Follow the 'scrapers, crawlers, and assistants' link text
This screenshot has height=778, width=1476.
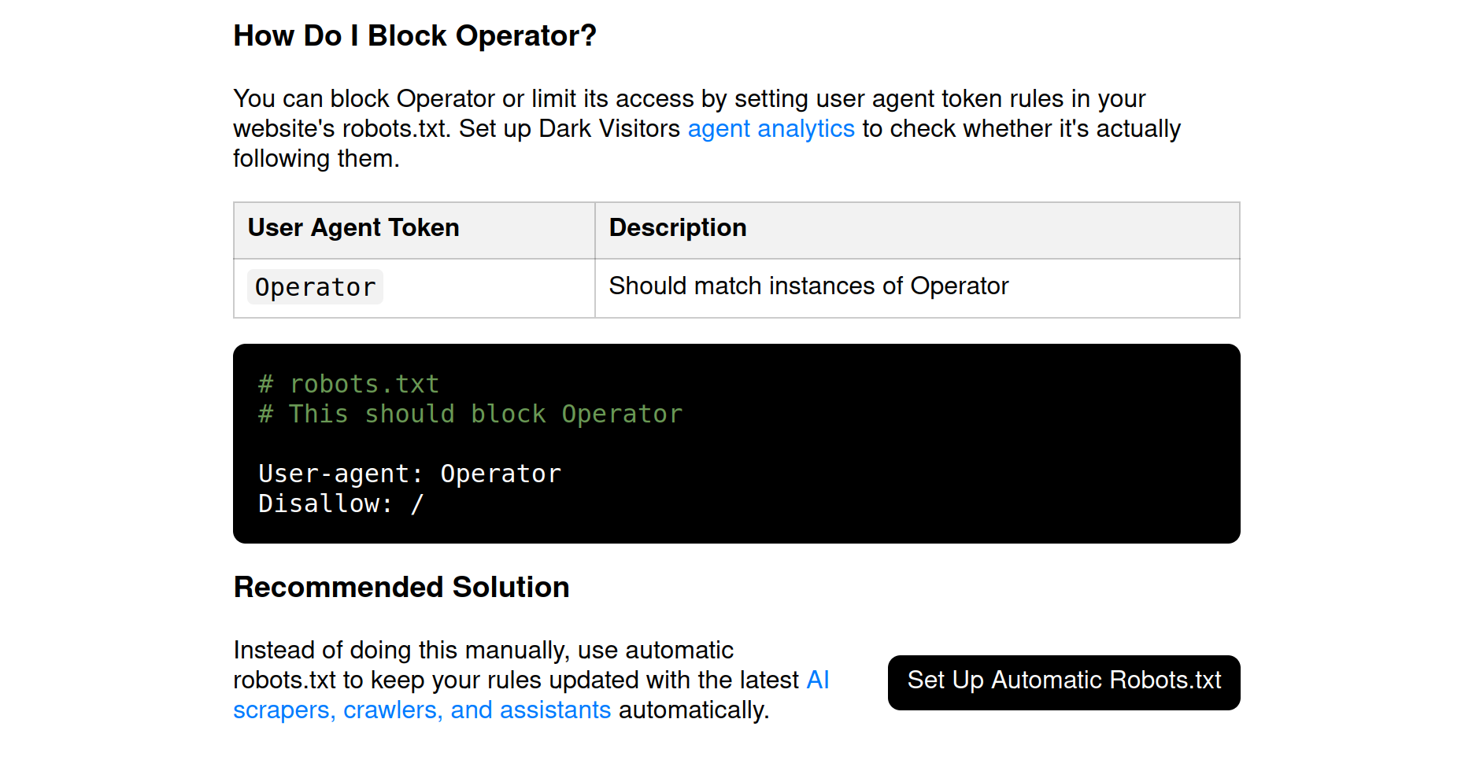pyautogui.click(x=421, y=710)
